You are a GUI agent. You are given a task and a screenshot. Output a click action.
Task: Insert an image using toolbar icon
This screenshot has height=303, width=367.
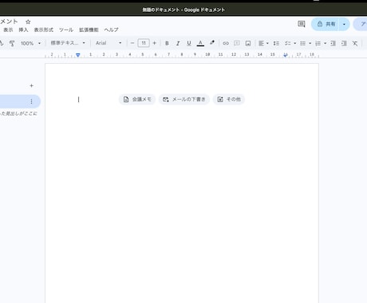[x=248, y=43]
